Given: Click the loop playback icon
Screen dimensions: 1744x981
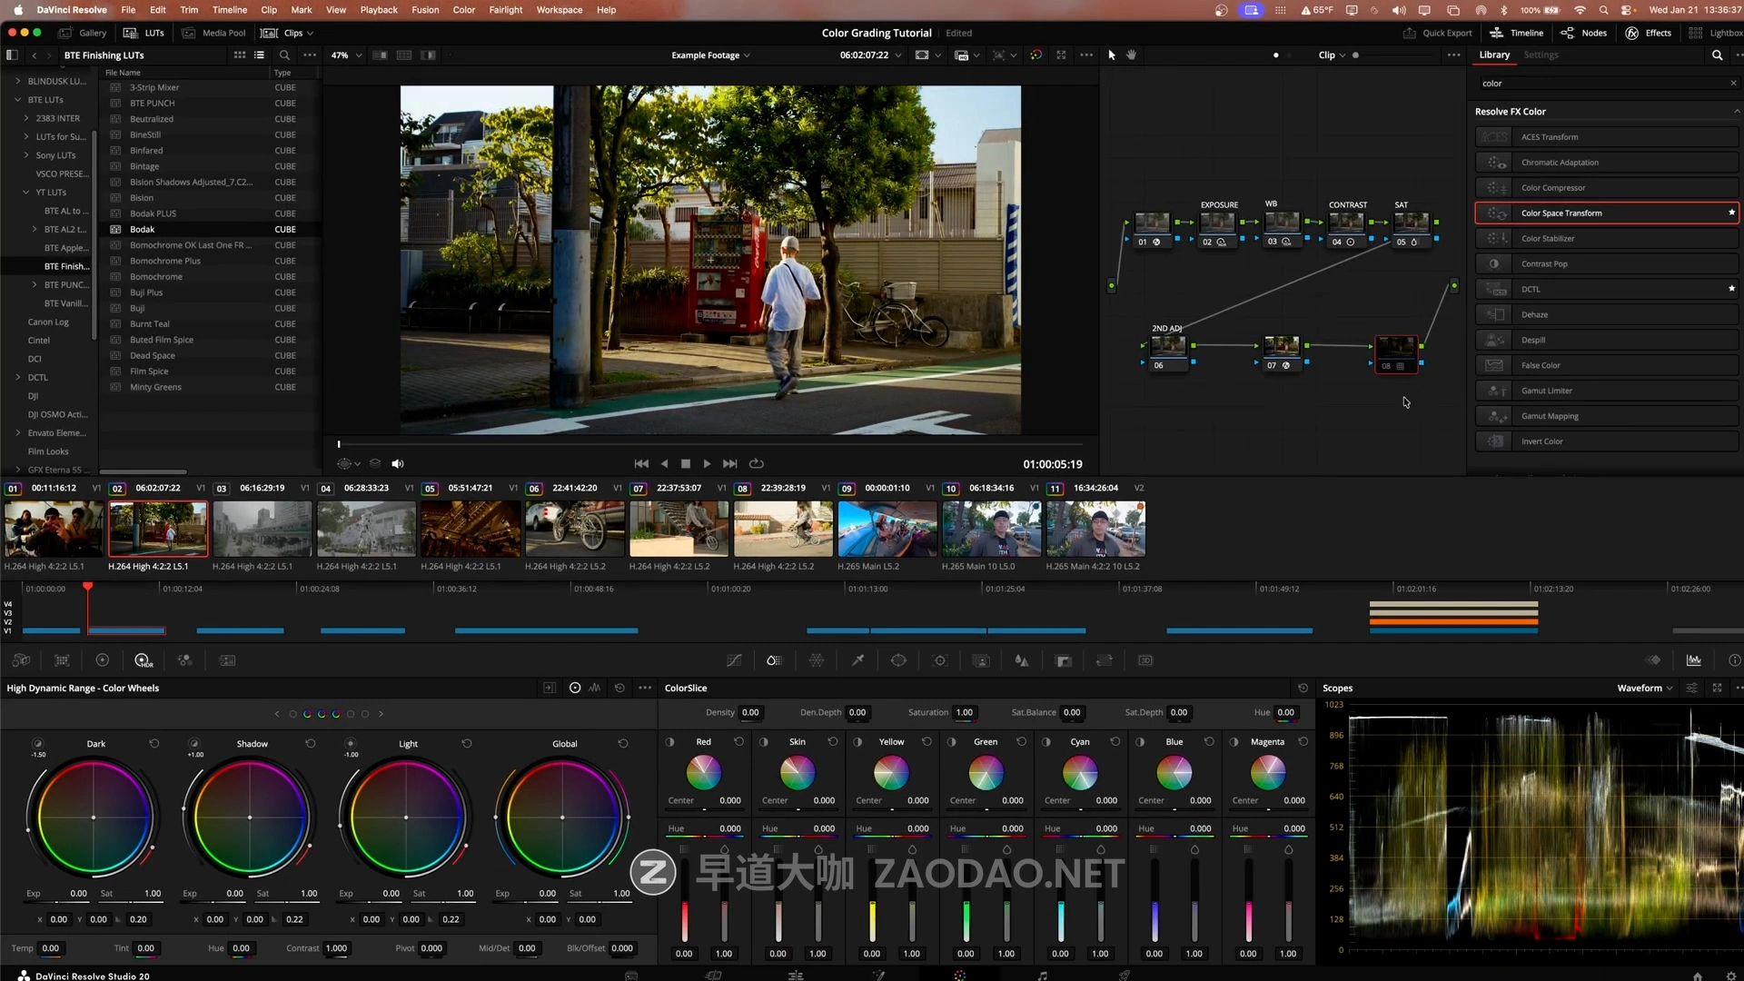Looking at the screenshot, I should click(756, 463).
